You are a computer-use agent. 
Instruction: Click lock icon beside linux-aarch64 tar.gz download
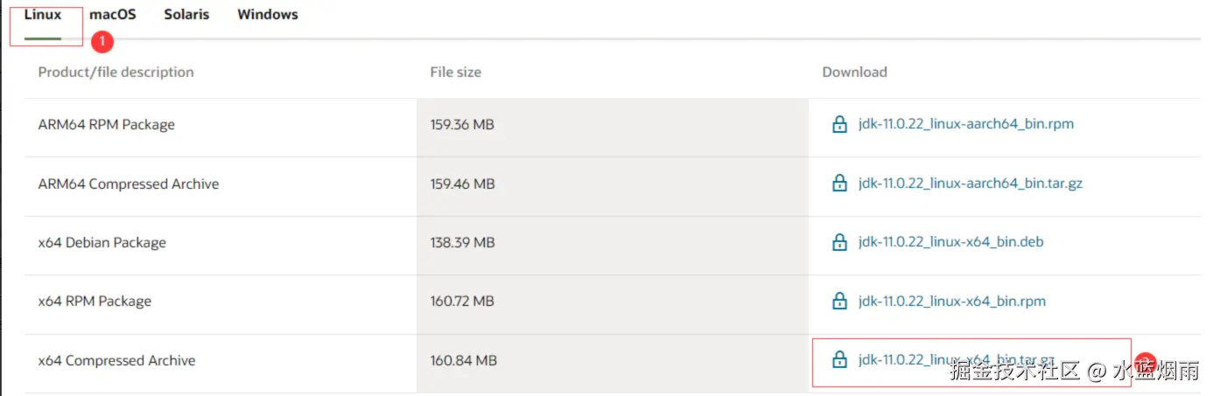coord(839,184)
